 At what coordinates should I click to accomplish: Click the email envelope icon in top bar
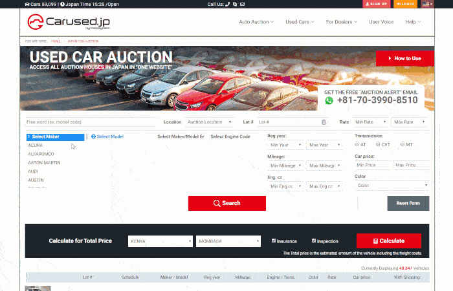[243, 4]
